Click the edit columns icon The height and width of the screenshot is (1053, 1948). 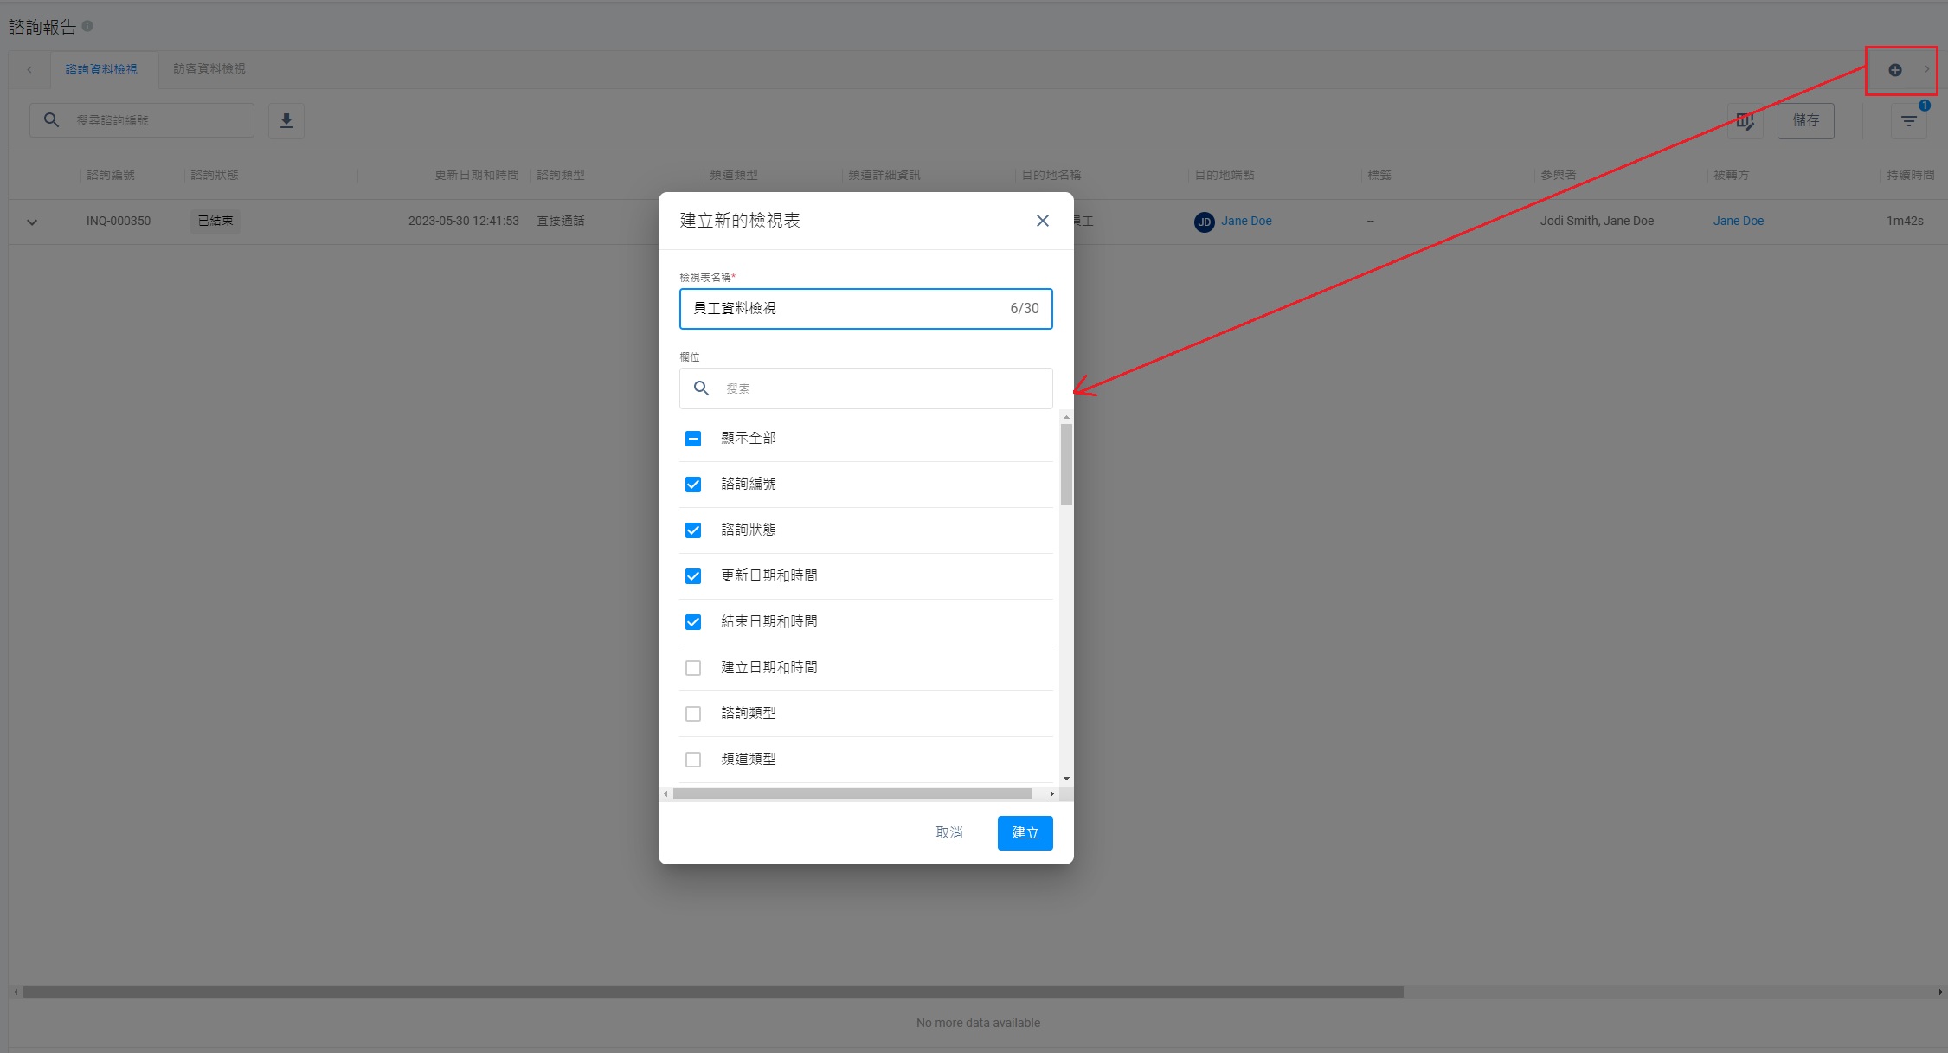[1745, 121]
